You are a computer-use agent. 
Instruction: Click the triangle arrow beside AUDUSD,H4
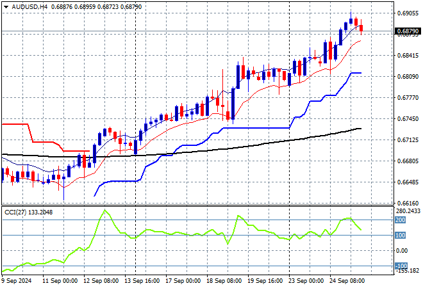pyautogui.click(x=6, y=7)
